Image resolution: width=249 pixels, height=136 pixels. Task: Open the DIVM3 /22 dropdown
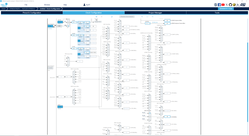tap(74, 48)
